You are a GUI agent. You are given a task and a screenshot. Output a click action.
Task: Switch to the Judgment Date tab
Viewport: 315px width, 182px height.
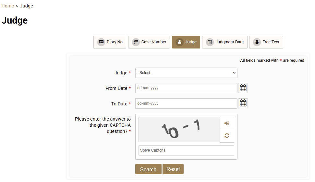[224, 42]
